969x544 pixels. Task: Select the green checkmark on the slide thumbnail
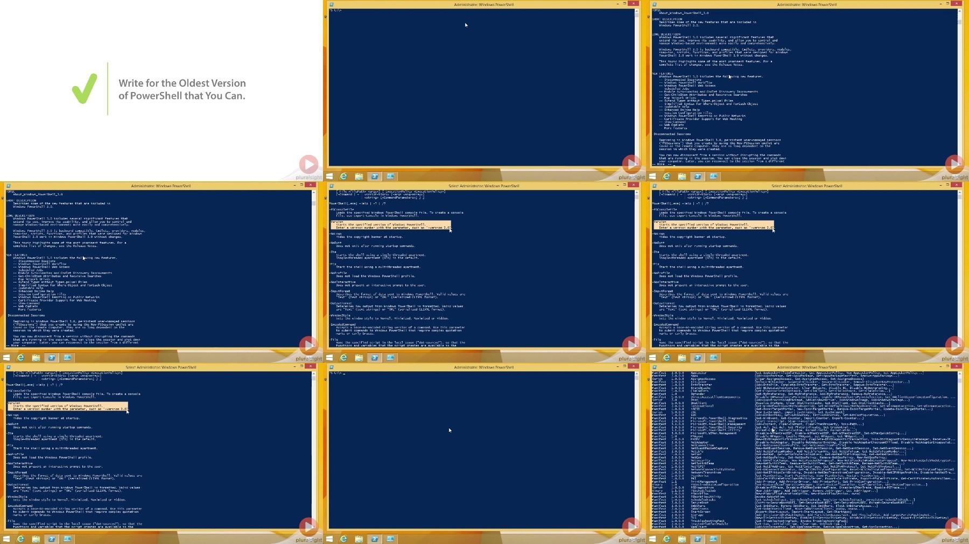coord(85,89)
